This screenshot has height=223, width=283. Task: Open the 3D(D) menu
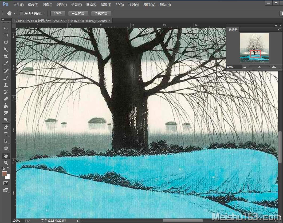click(120, 5)
